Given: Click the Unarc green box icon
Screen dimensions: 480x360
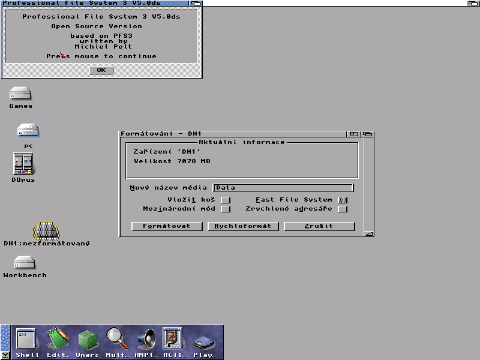Looking at the screenshot, I should coord(88,340).
